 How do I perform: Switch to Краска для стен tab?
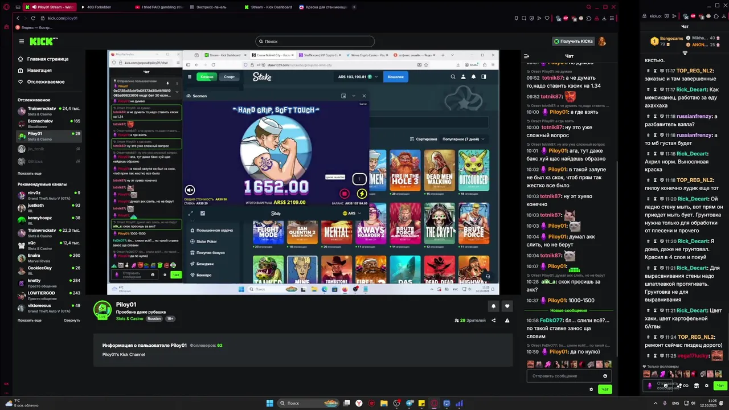(322, 7)
